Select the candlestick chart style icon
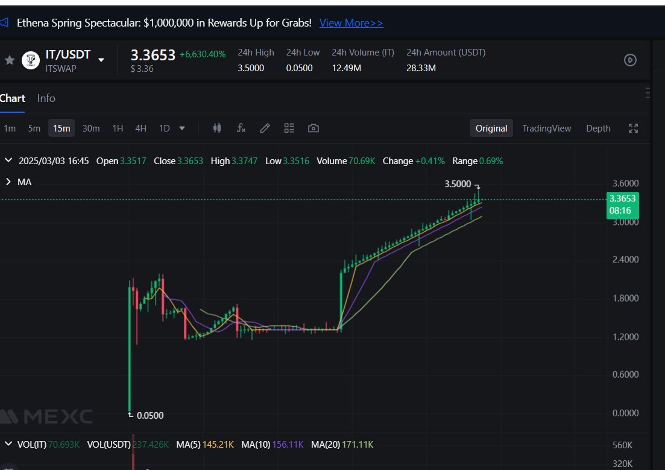The width and height of the screenshot is (665, 470). (x=217, y=128)
